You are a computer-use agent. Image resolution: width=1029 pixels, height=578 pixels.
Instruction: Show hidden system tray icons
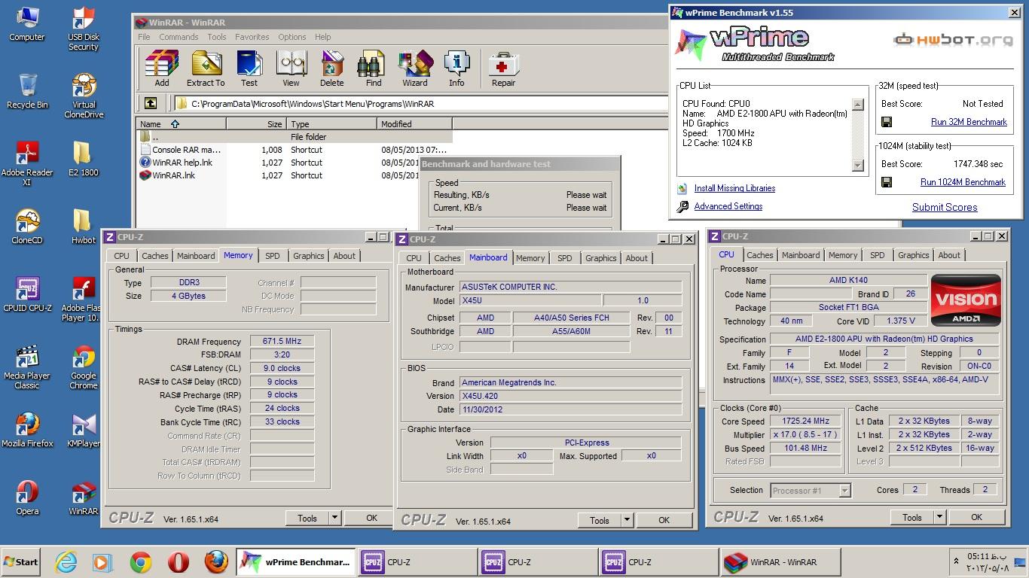tap(957, 562)
